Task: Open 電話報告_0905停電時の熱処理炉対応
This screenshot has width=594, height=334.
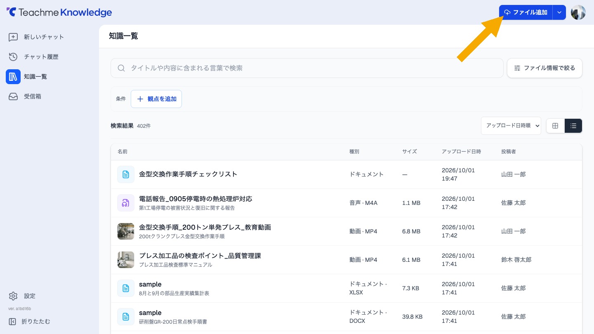Action: [196, 199]
